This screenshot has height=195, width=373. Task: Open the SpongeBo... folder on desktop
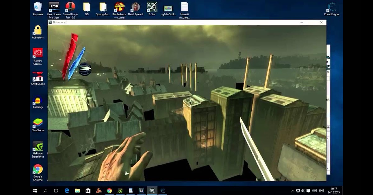pos(103,9)
